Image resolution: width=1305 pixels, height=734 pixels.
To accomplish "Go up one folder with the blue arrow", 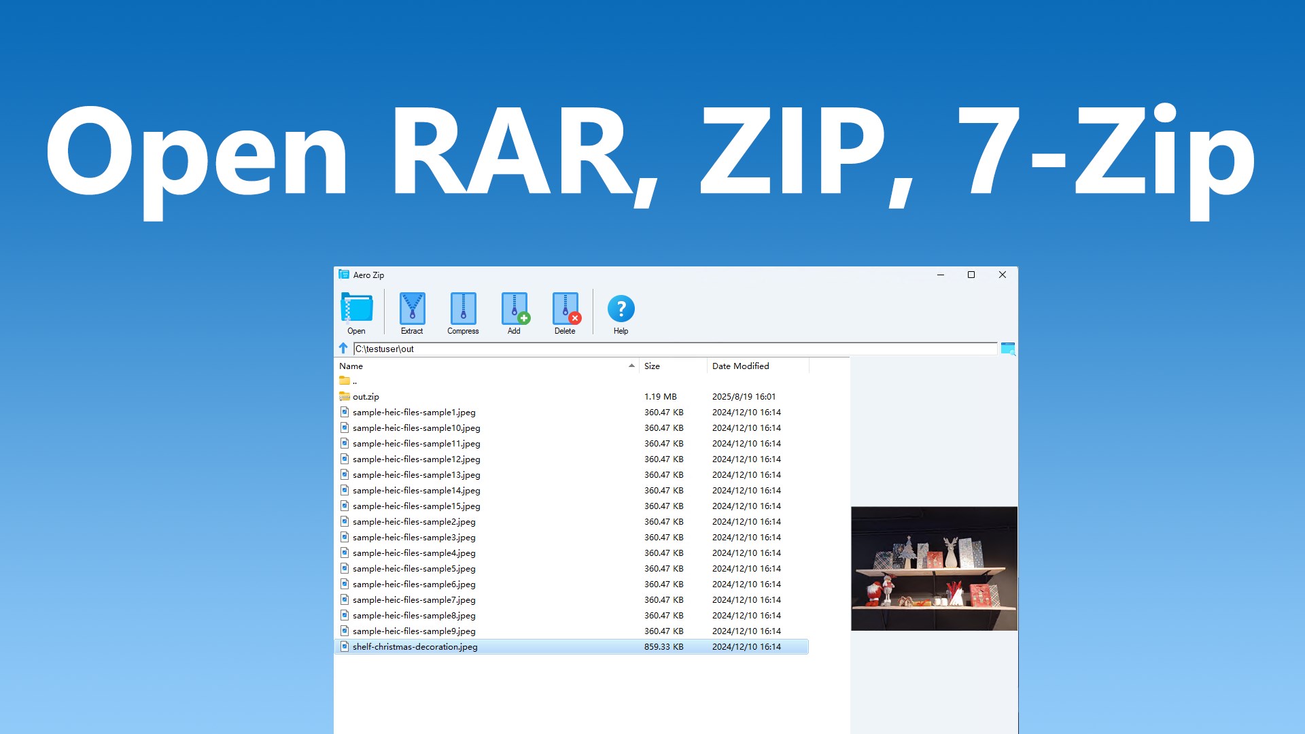I will pos(343,349).
